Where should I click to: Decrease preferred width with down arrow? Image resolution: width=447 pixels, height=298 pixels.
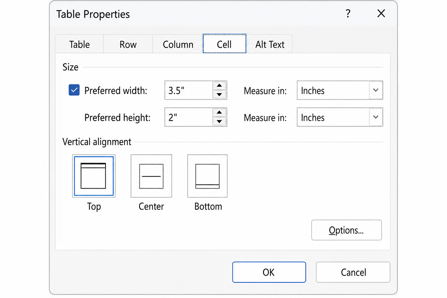[219, 95]
